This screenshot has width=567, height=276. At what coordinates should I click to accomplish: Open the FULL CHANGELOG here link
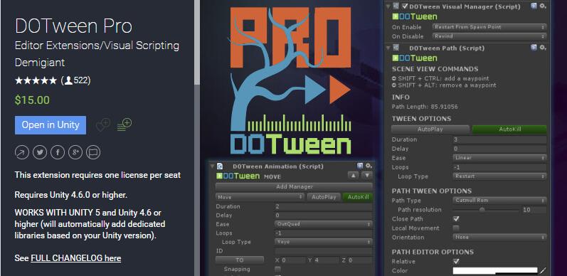pos(76,258)
